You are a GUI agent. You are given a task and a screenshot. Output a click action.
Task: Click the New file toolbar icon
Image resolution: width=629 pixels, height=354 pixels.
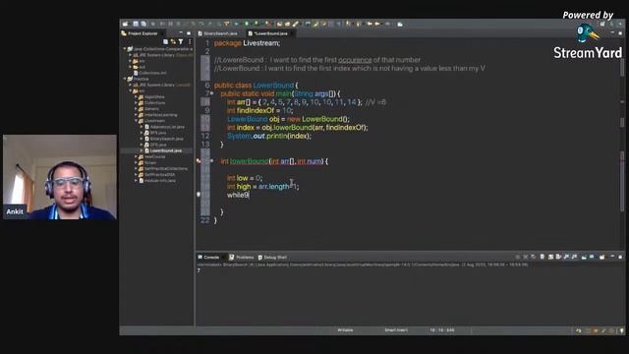[x=125, y=24]
